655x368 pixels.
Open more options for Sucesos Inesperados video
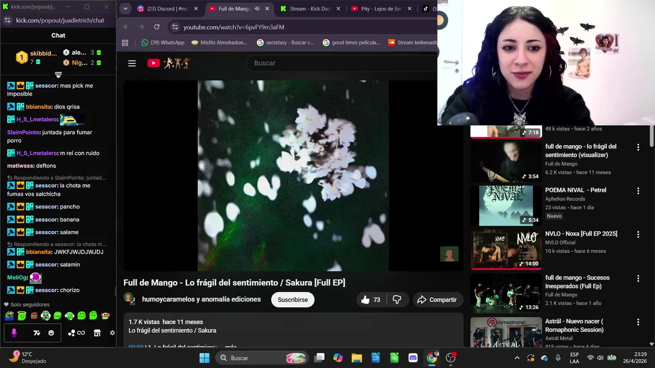click(638, 279)
